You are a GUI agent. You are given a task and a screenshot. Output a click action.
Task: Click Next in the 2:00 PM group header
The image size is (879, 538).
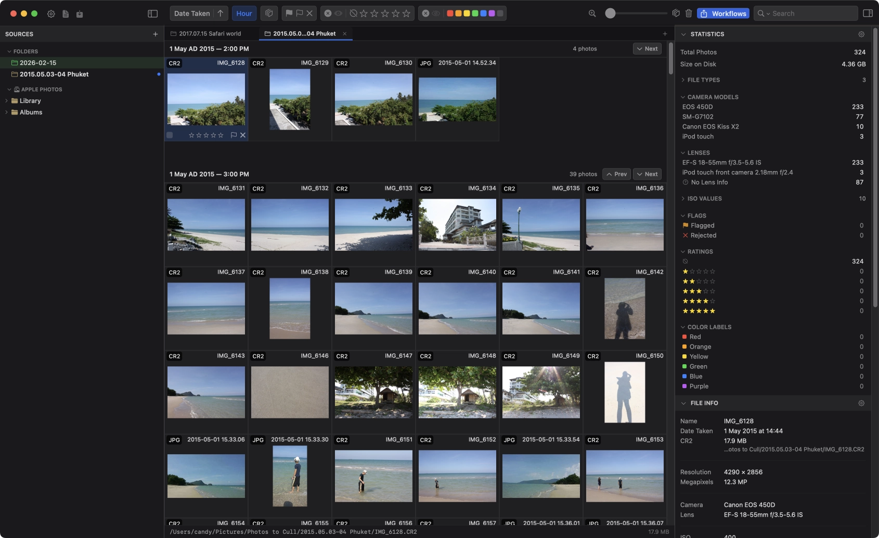pyautogui.click(x=647, y=49)
